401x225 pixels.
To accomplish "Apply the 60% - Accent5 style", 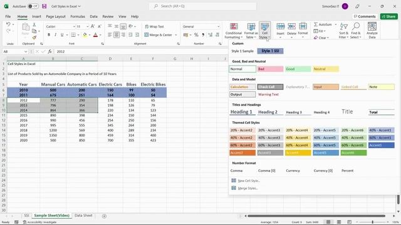I will [x=326, y=145].
